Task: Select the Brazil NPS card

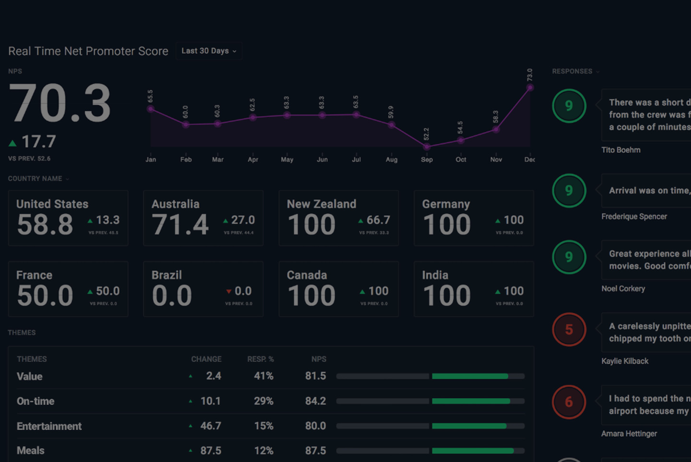Action: coord(203,289)
